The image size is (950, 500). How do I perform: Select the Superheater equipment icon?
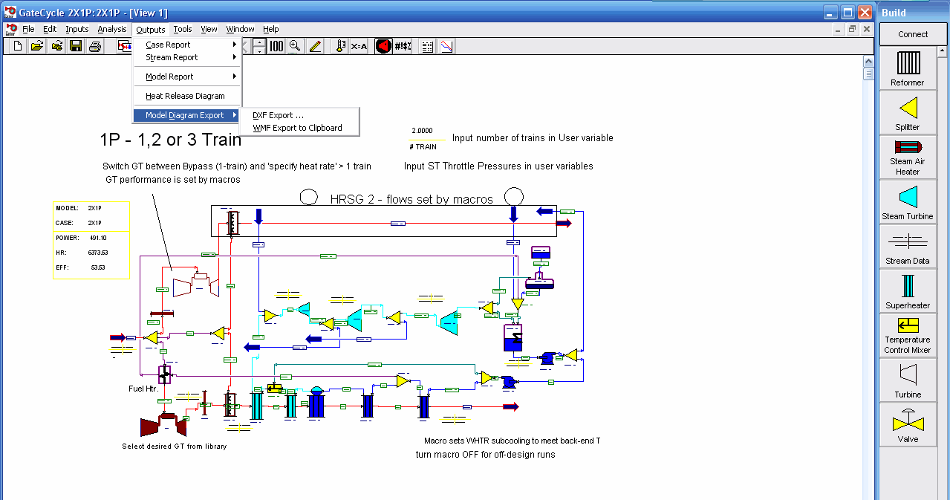tap(907, 290)
